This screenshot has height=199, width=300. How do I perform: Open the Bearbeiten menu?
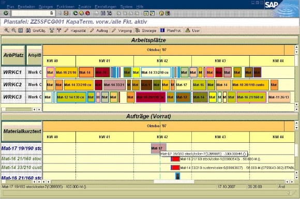click(x=26, y=7)
